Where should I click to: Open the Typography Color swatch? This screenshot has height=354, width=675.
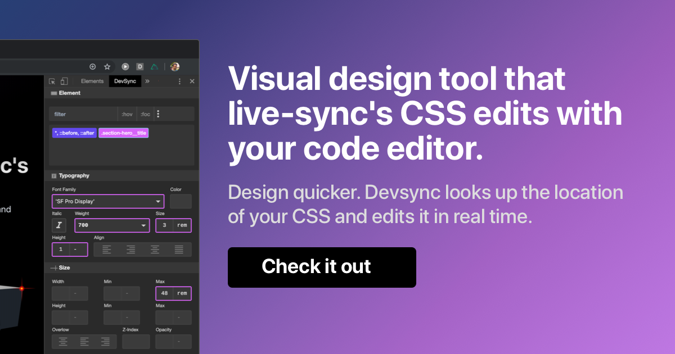pos(181,201)
